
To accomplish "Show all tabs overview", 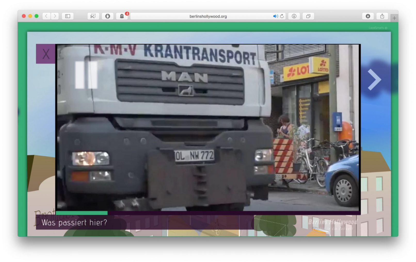I will [x=308, y=16].
